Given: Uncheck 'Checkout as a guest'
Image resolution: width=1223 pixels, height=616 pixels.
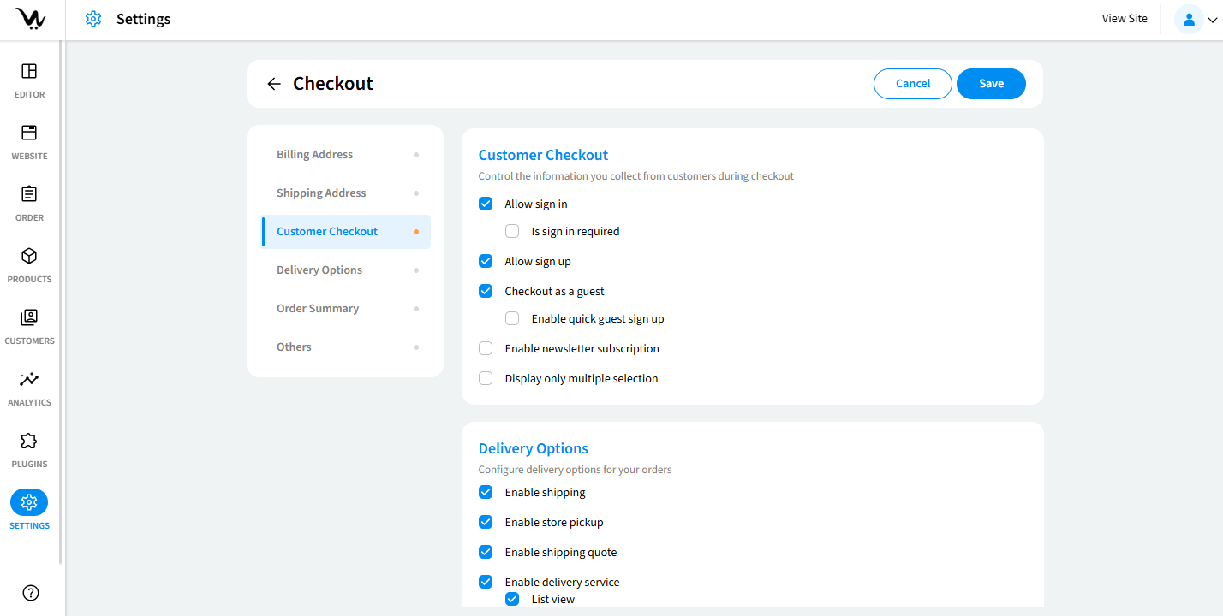Looking at the screenshot, I should [486, 291].
